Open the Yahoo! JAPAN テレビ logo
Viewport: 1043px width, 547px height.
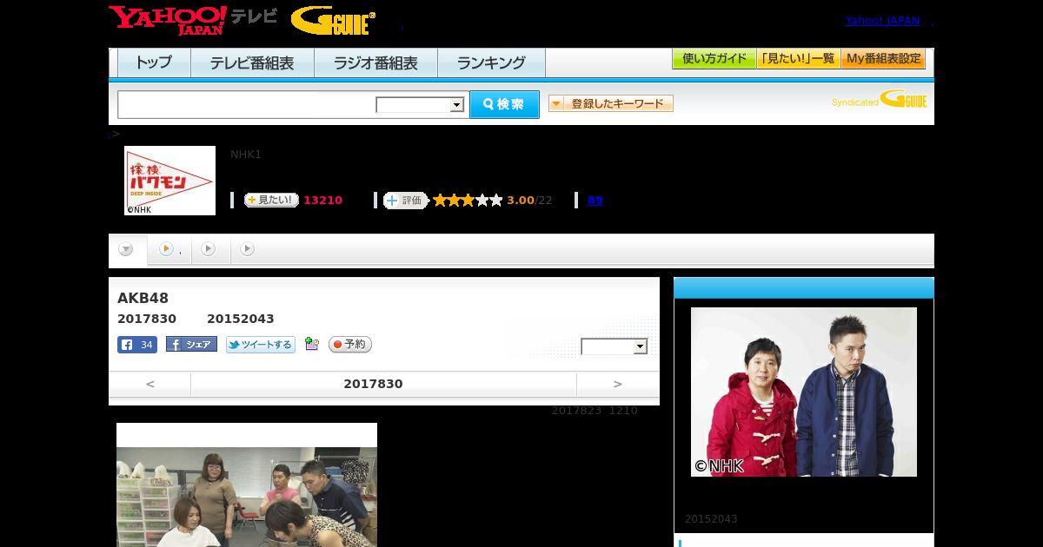coord(193,20)
